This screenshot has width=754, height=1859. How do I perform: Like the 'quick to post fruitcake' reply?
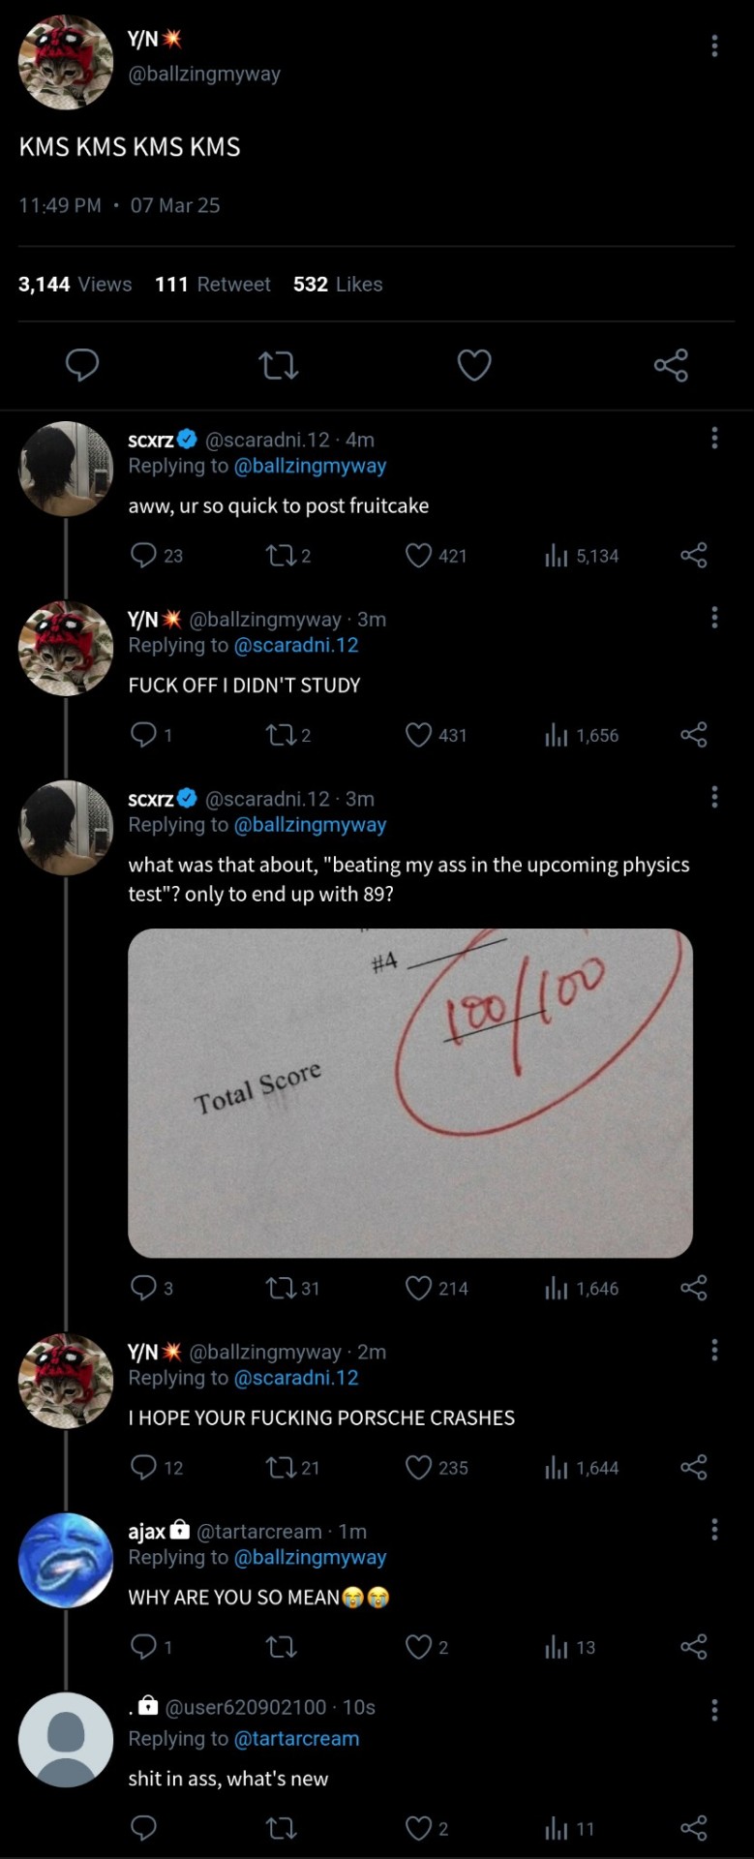click(x=418, y=556)
